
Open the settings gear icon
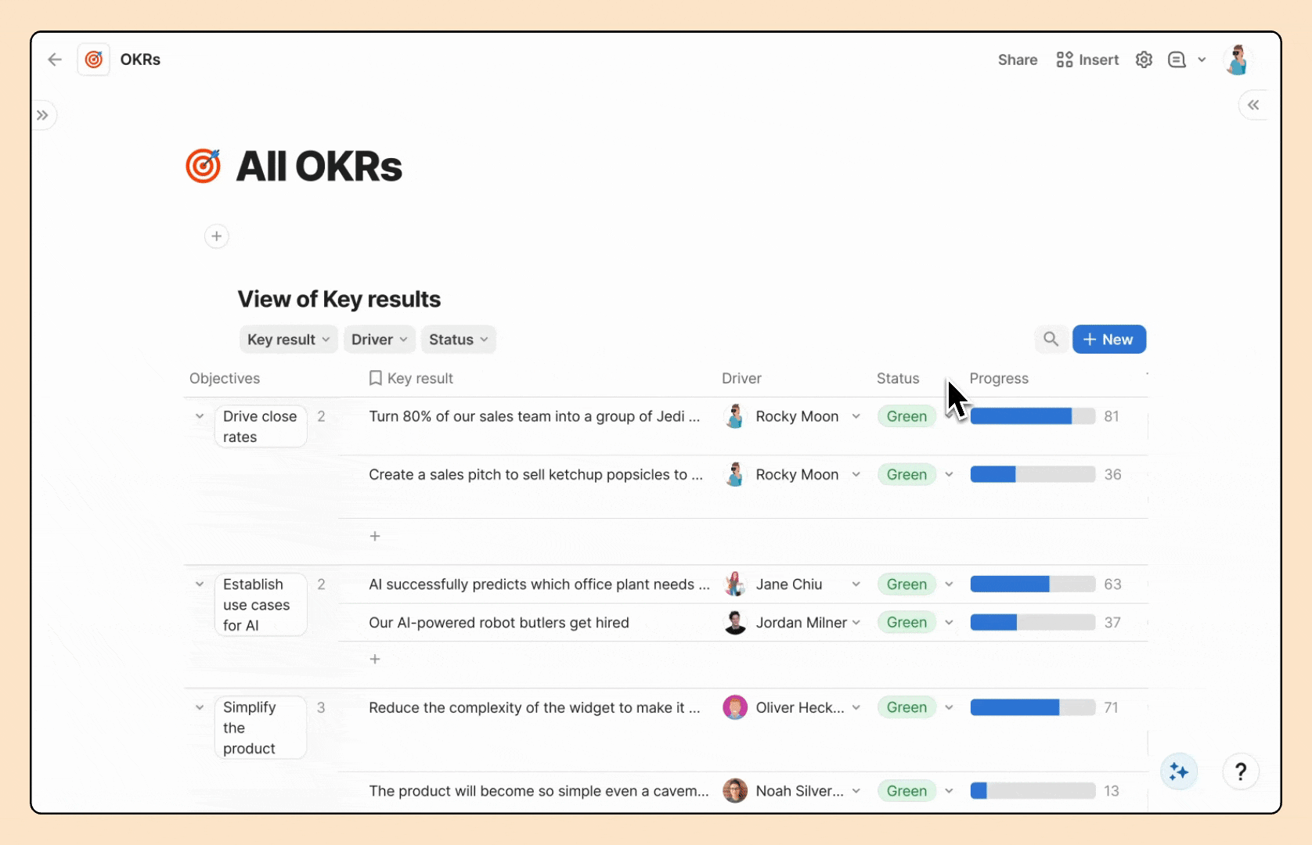pos(1144,59)
